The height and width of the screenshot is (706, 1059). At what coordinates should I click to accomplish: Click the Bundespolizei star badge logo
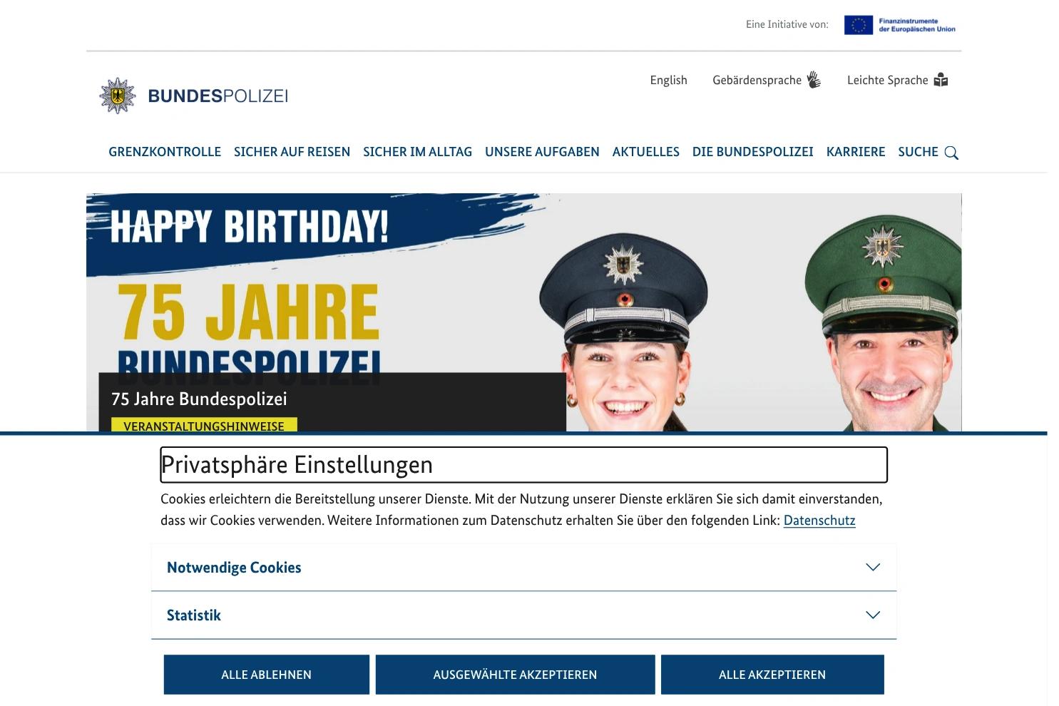click(118, 96)
